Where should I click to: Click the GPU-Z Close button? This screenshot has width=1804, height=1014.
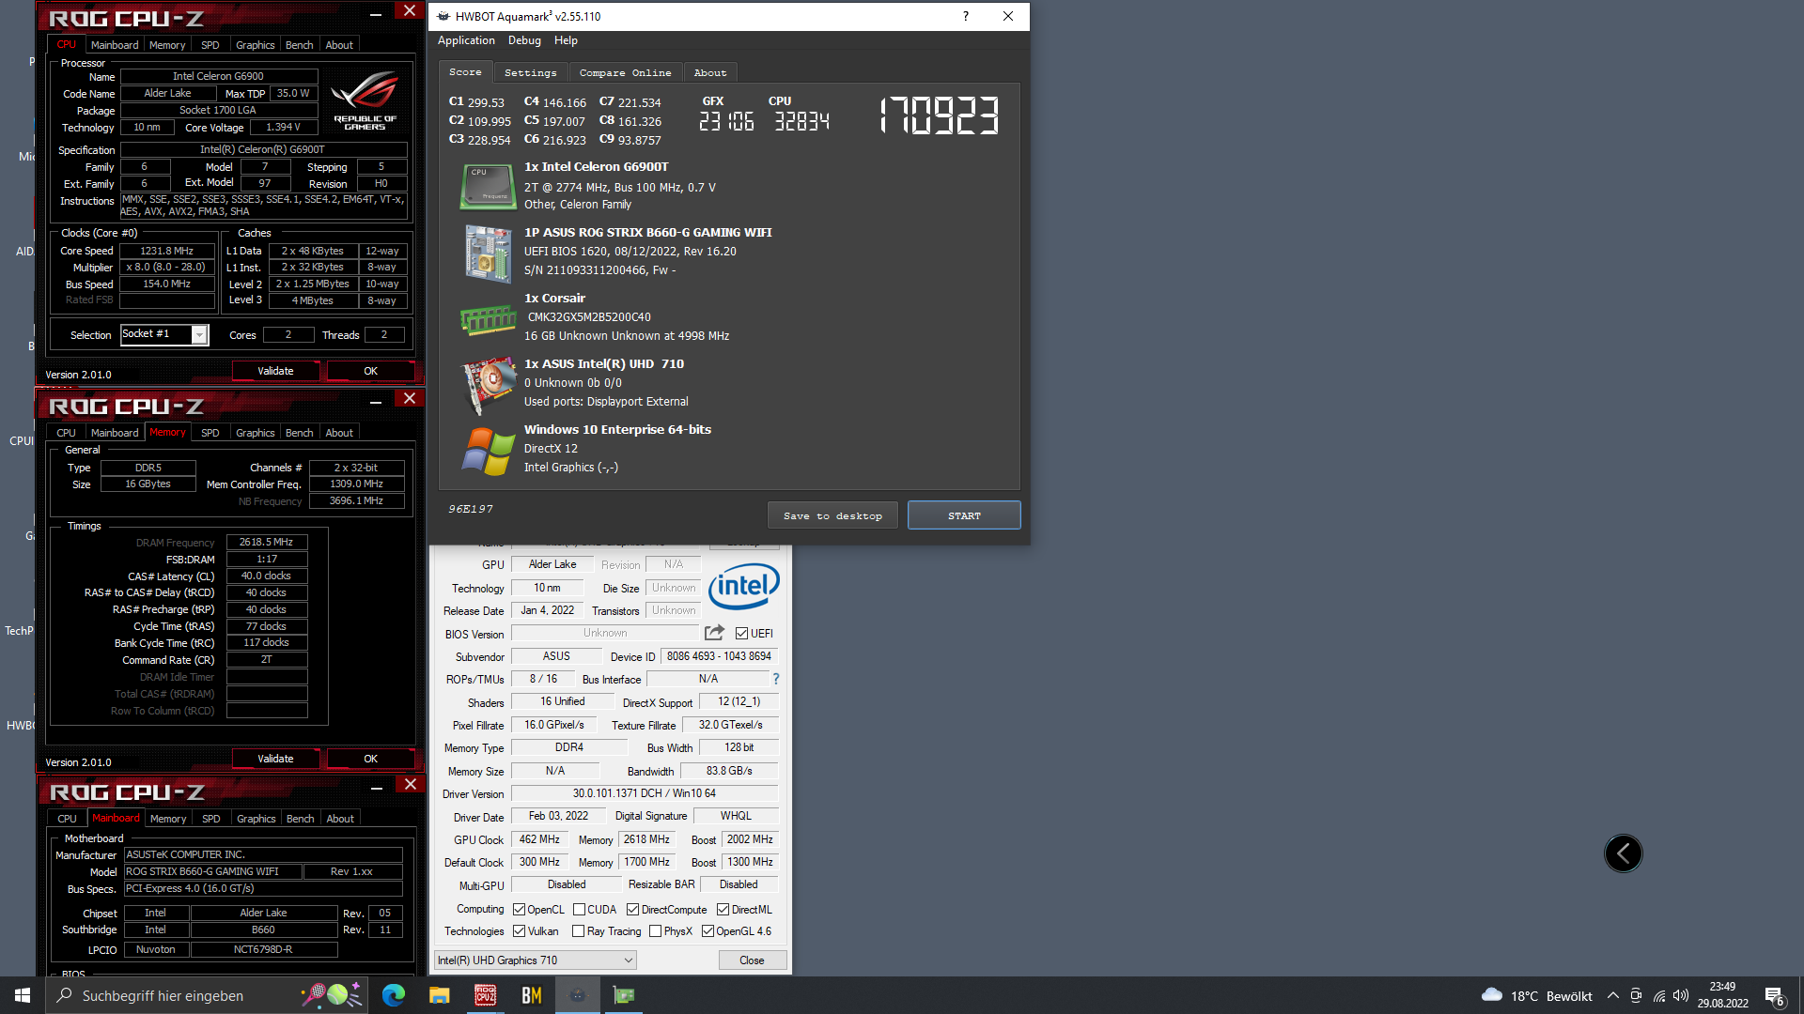point(752,960)
